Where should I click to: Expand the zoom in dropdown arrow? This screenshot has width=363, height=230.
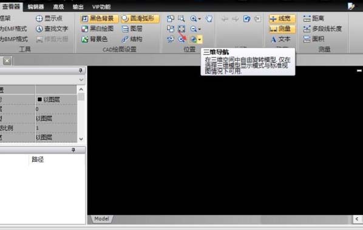[x=199, y=19]
